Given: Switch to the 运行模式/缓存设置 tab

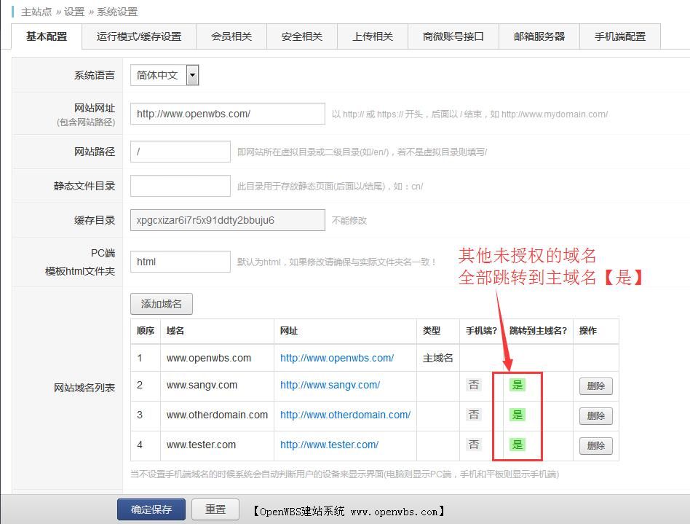Looking at the screenshot, I should pyautogui.click(x=140, y=36).
